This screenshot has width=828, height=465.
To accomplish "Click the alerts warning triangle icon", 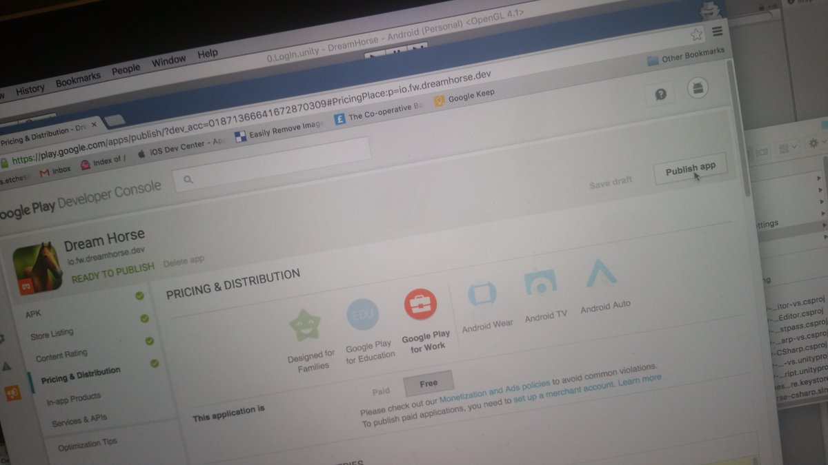I will point(6,366).
